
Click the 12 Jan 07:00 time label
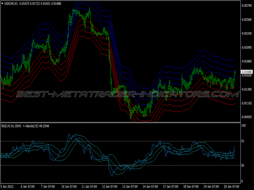[110, 187]
